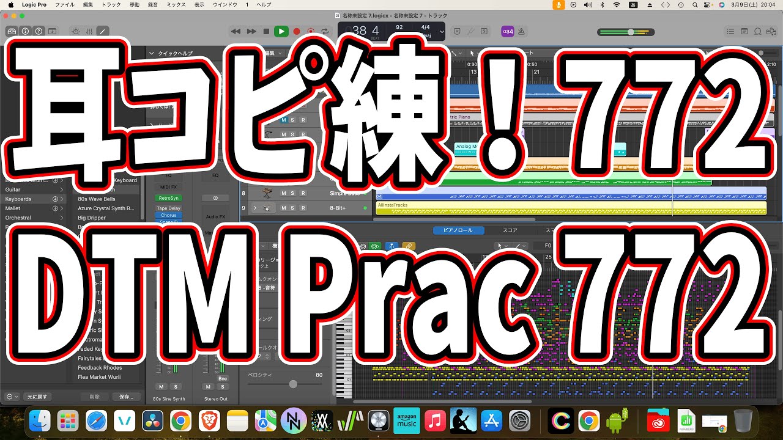Click the Capture Recording button
The height and width of the screenshot is (440, 783).
pos(311,31)
